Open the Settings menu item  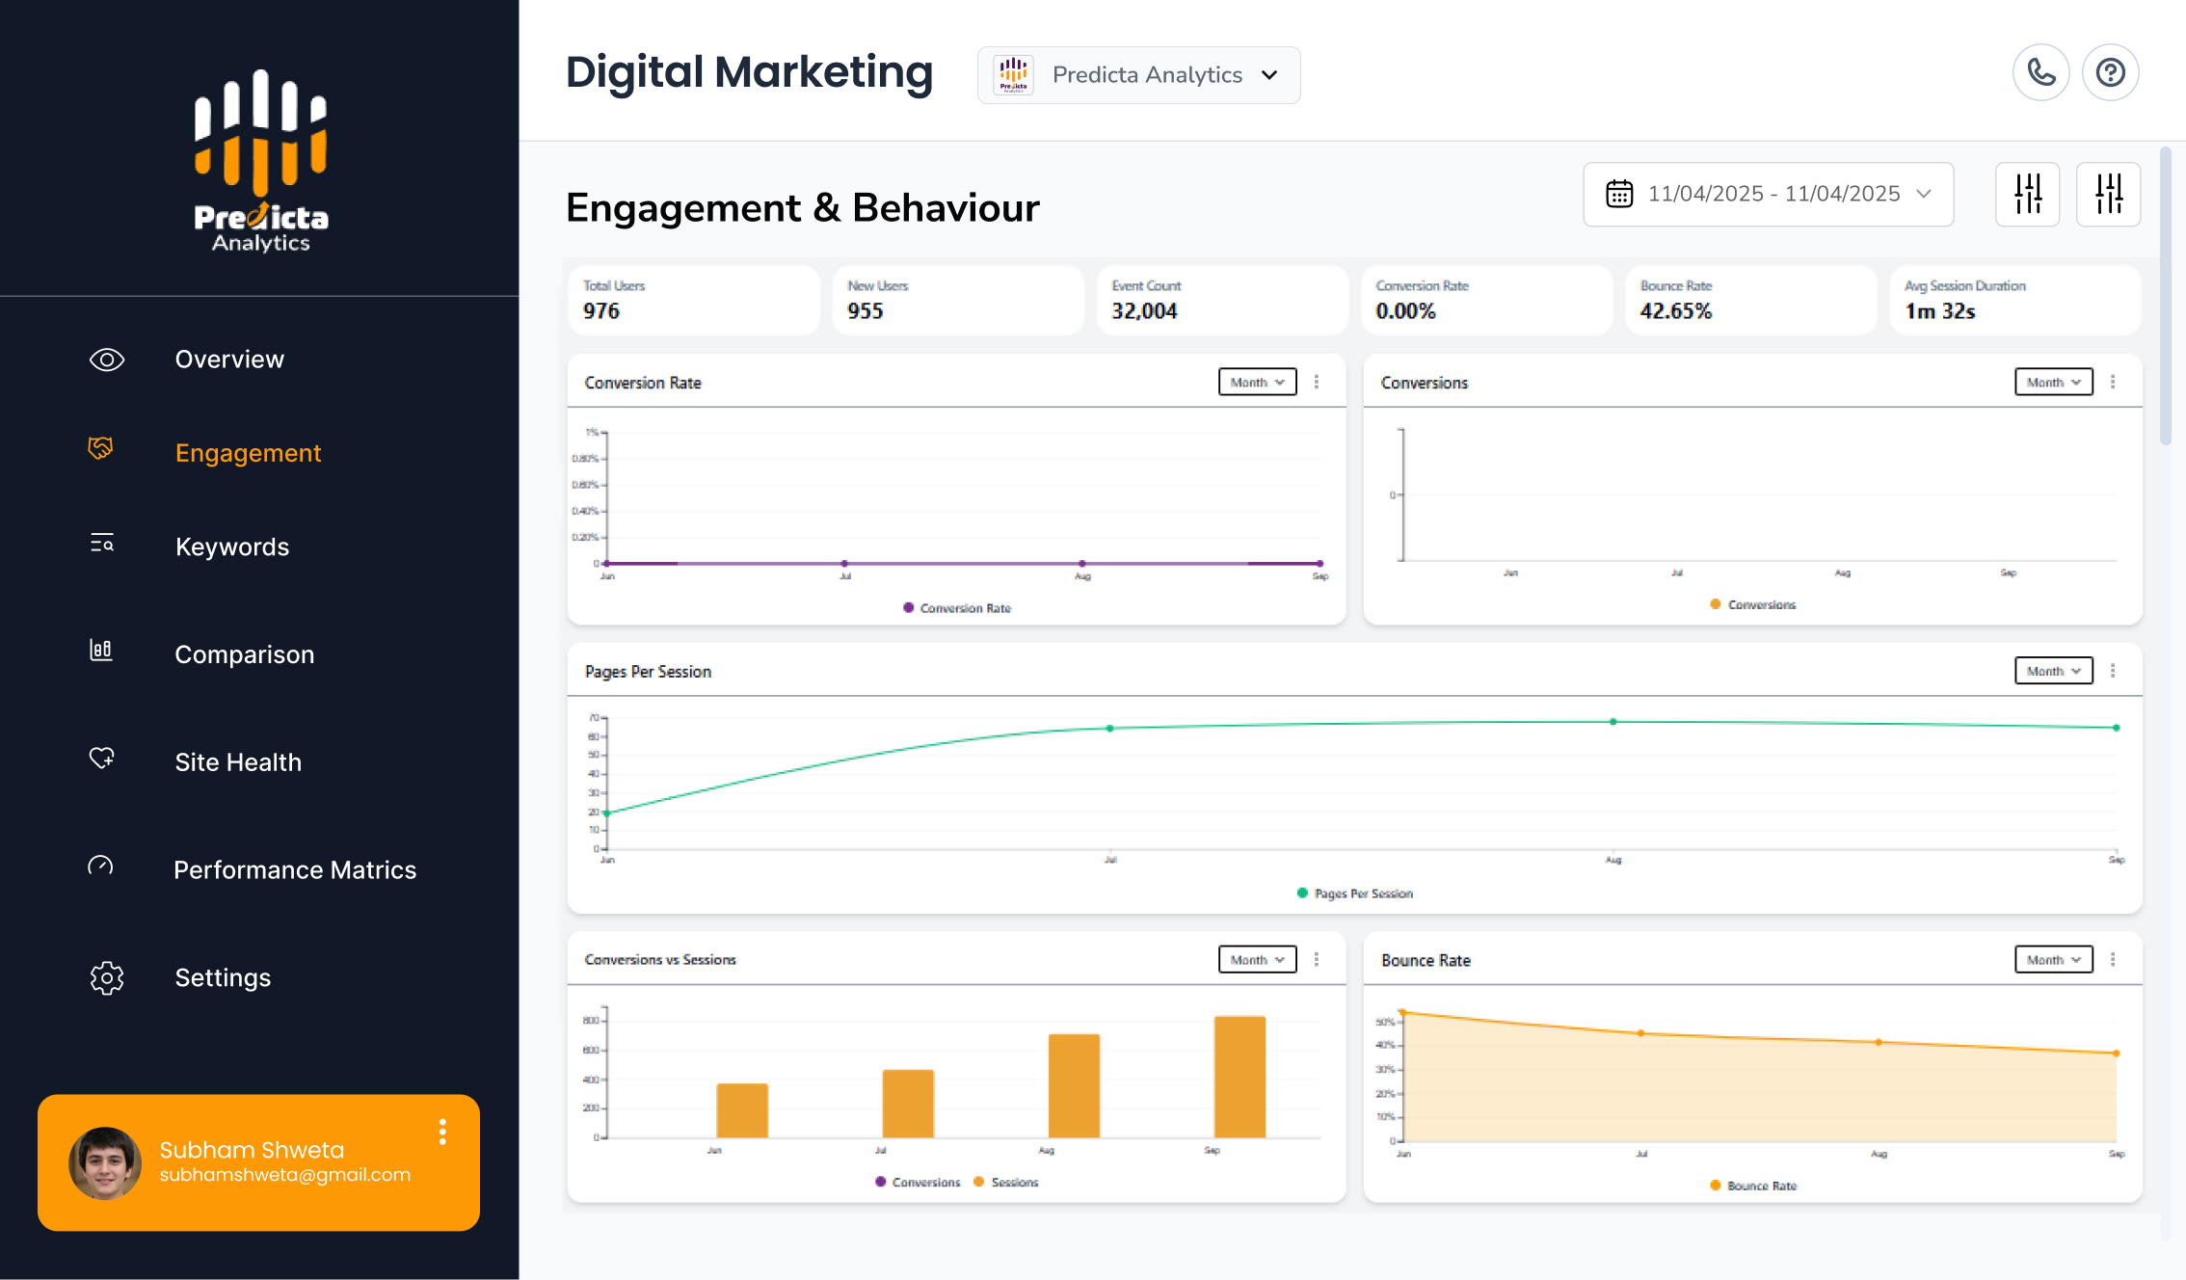[223, 978]
